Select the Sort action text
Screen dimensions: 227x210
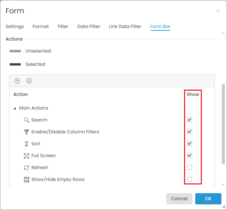pos(36,144)
